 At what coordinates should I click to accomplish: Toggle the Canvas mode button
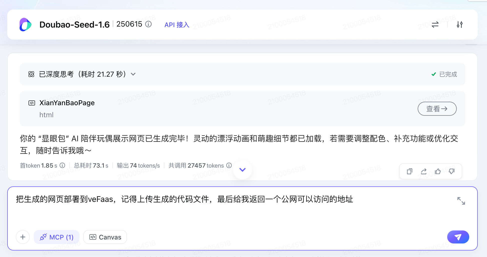(x=105, y=237)
